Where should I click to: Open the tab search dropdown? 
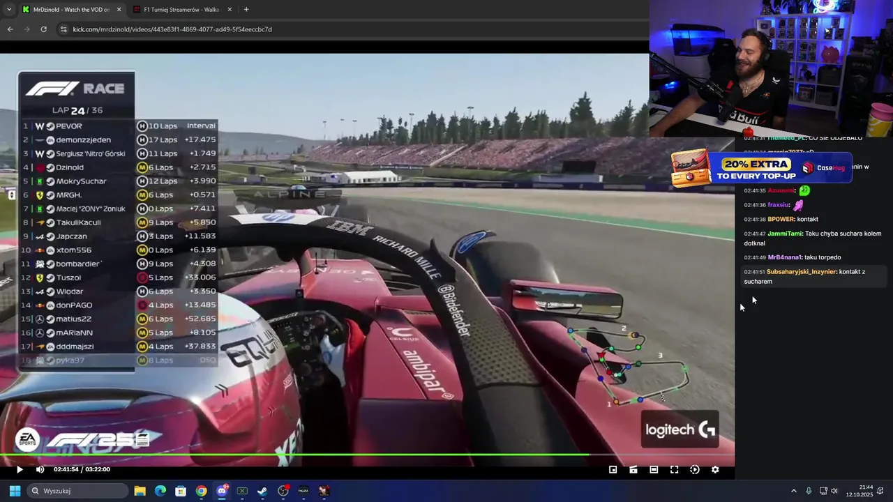pos(8,10)
